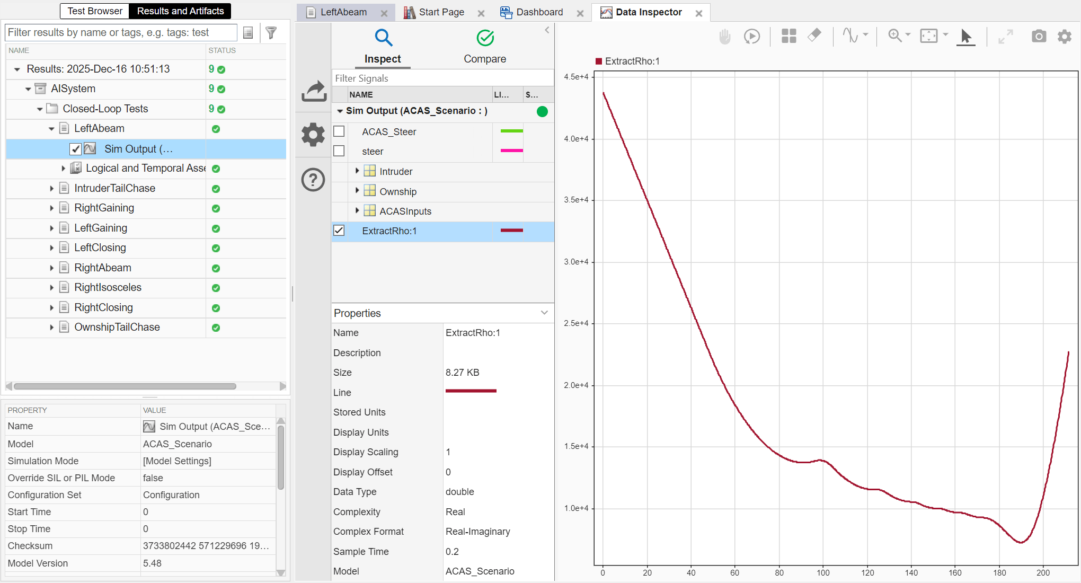Select the LeftClosing test case
This screenshot has height=583, width=1081.
[100, 248]
